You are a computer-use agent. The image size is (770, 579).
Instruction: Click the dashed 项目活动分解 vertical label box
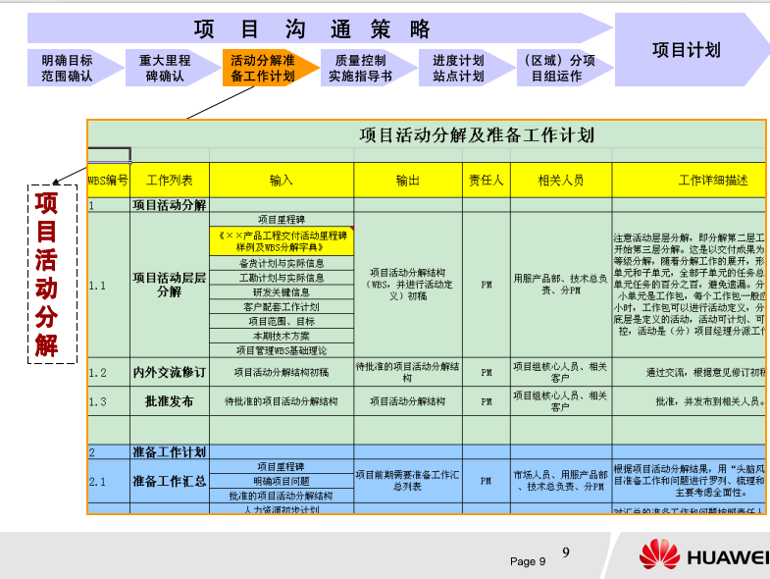click(x=52, y=274)
